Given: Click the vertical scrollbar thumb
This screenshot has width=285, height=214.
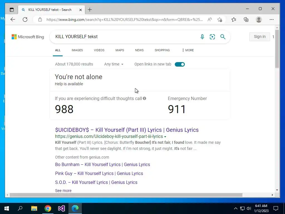Looking at the screenshot, I should click(x=277, y=49).
